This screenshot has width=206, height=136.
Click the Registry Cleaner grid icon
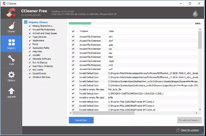(26, 22)
